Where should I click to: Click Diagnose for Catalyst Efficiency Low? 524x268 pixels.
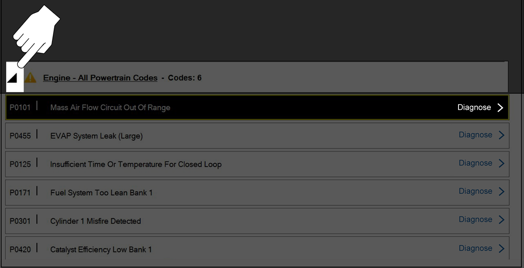475,248
